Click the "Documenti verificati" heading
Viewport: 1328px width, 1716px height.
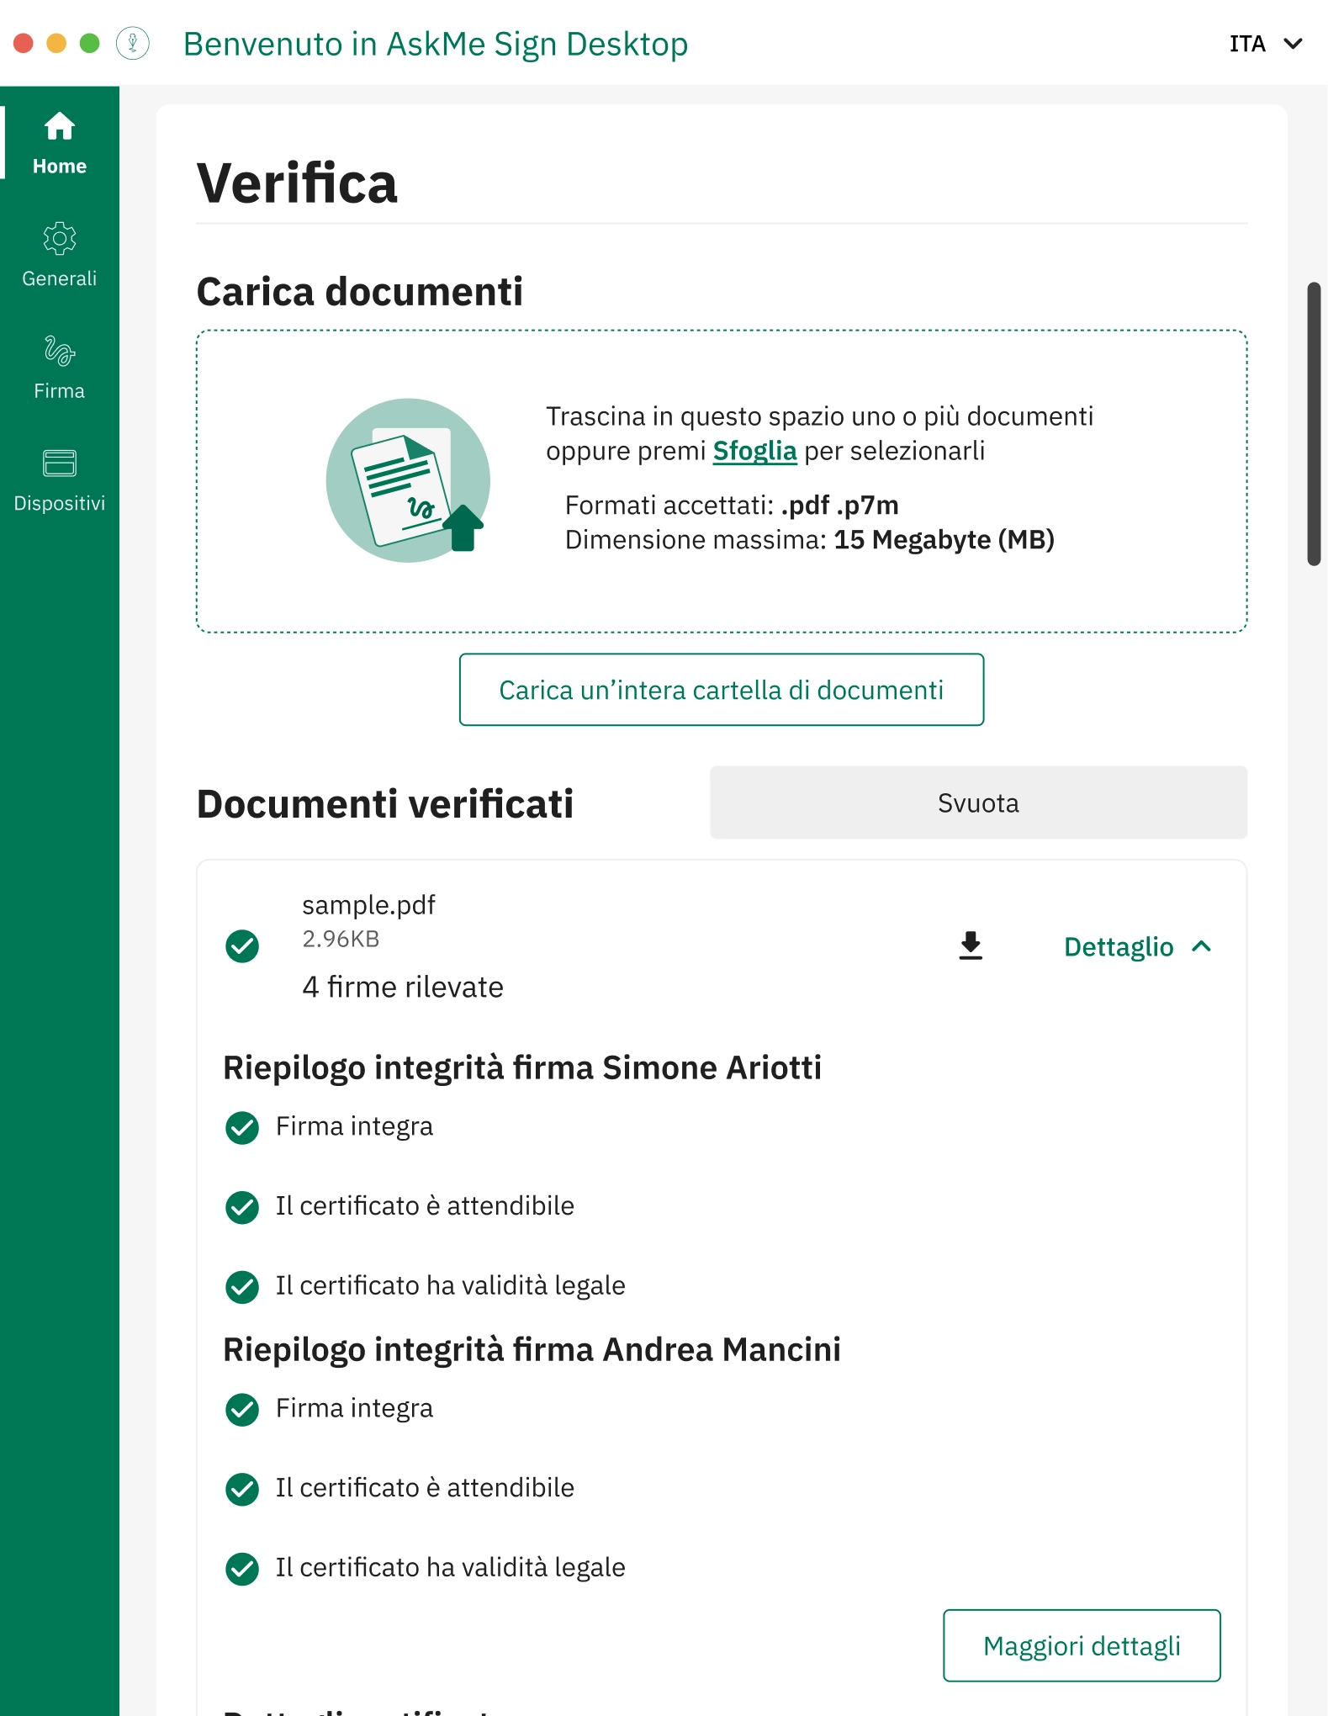coord(385,803)
